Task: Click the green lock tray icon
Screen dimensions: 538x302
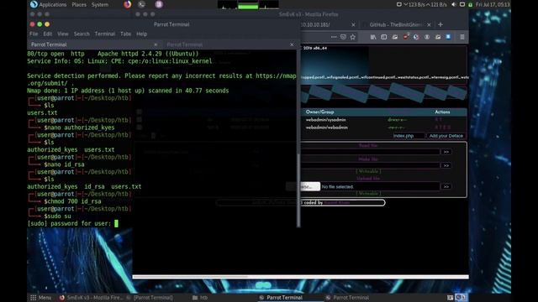Action: pos(471,4)
